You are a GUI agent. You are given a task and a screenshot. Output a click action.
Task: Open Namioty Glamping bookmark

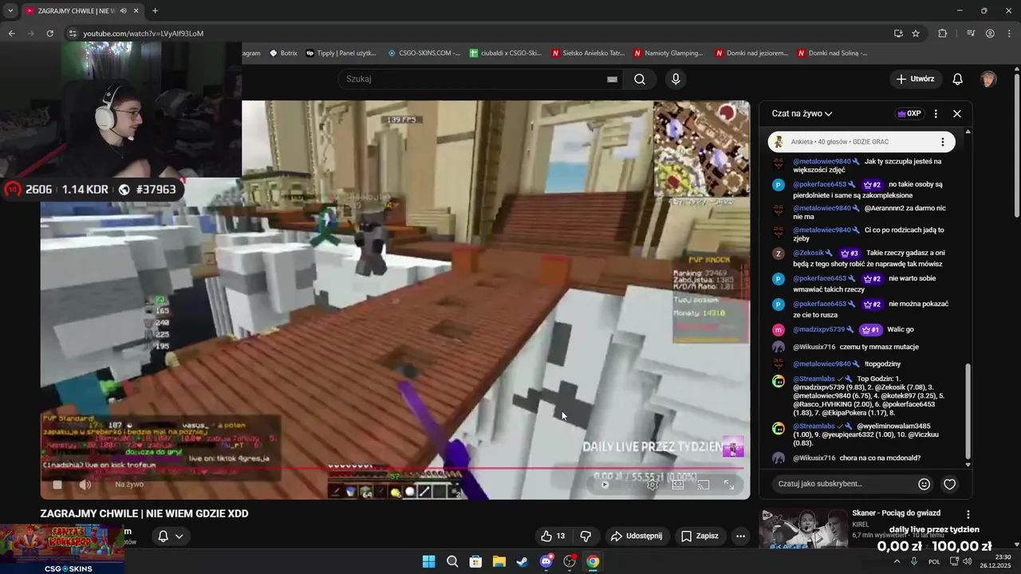[x=668, y=53]
